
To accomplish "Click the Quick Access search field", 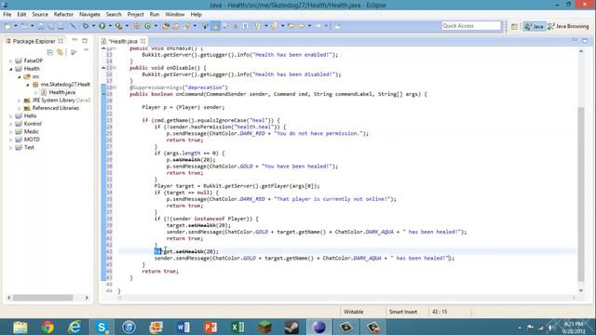I will click(x=471, y=26).
